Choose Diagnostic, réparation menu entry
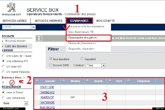 [89, 49]
